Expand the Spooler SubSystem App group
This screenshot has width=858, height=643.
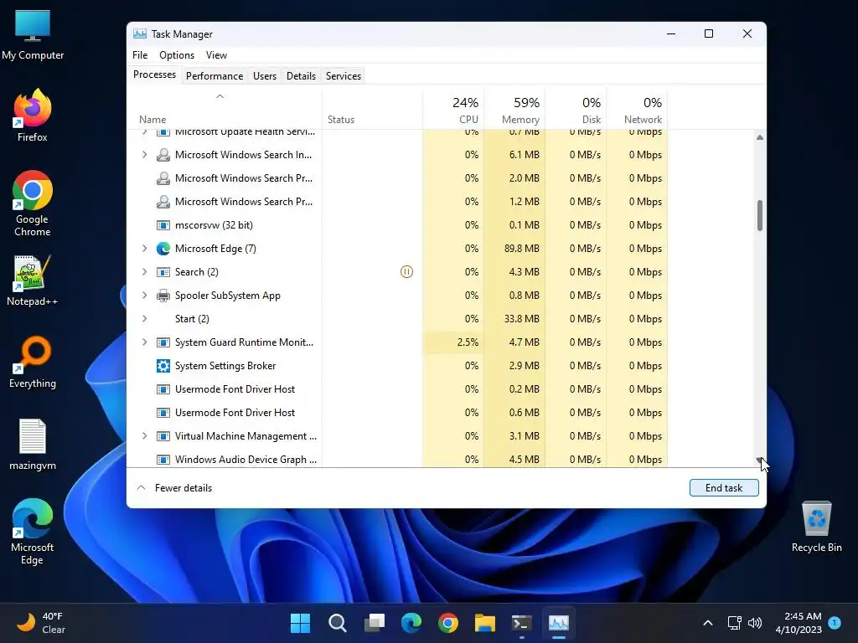(x=144, y=296)
